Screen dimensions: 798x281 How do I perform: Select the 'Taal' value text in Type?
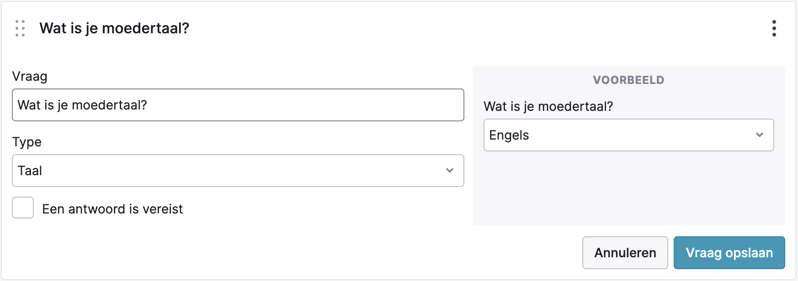[30, 171]
